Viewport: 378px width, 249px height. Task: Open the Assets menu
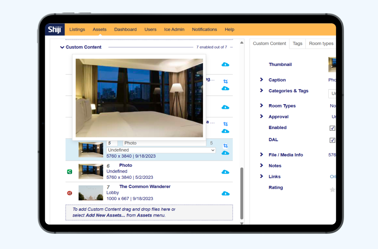(x=99, y=29)
